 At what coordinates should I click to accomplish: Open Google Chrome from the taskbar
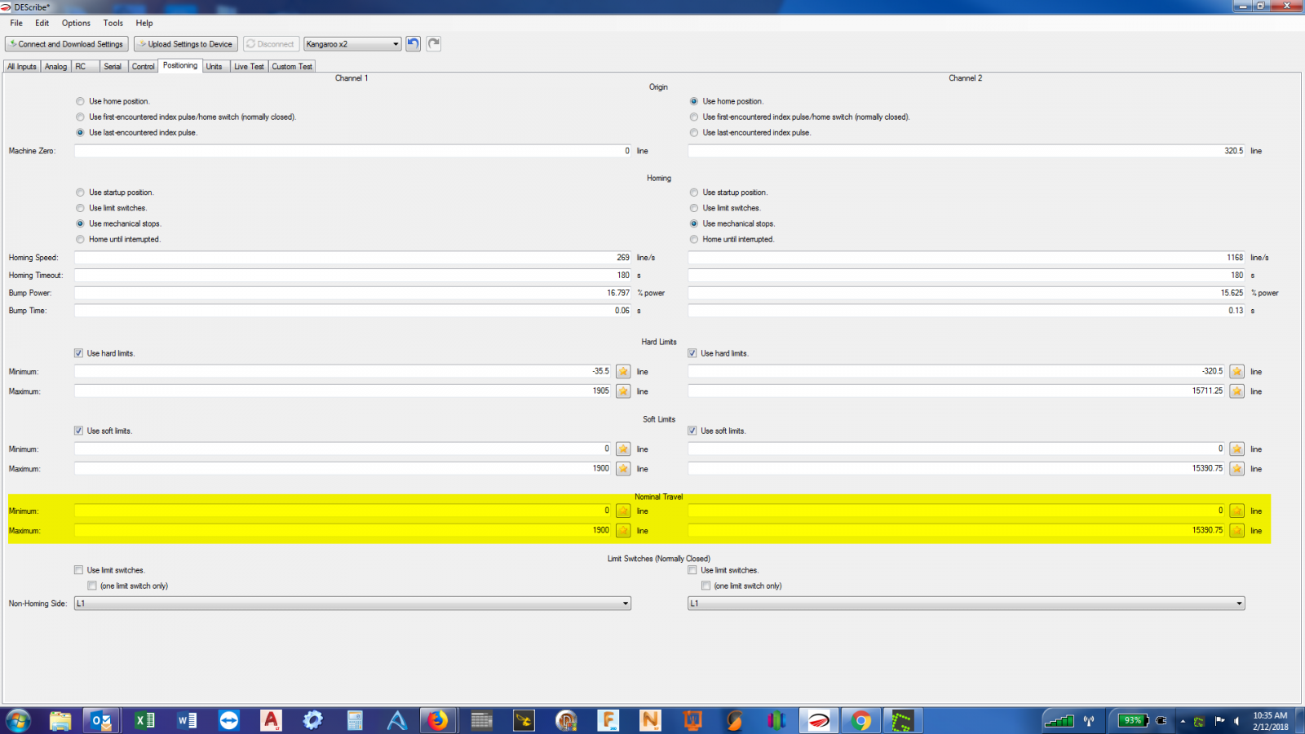pos(860,720)
